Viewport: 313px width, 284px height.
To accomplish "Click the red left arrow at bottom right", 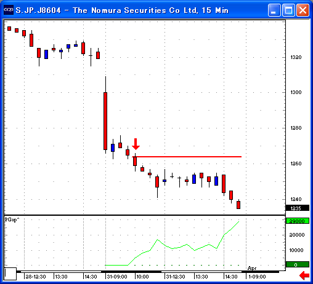I will [304, 275].
